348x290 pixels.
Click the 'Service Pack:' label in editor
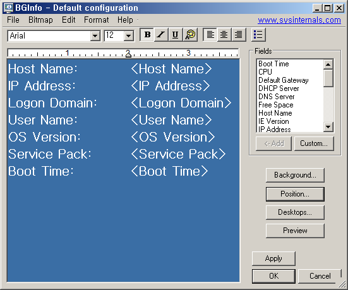pos(50,154)
